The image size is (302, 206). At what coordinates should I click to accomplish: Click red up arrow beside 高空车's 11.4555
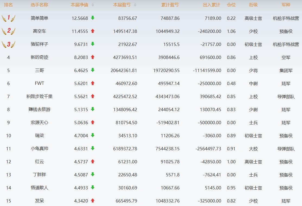pos(93,31)
